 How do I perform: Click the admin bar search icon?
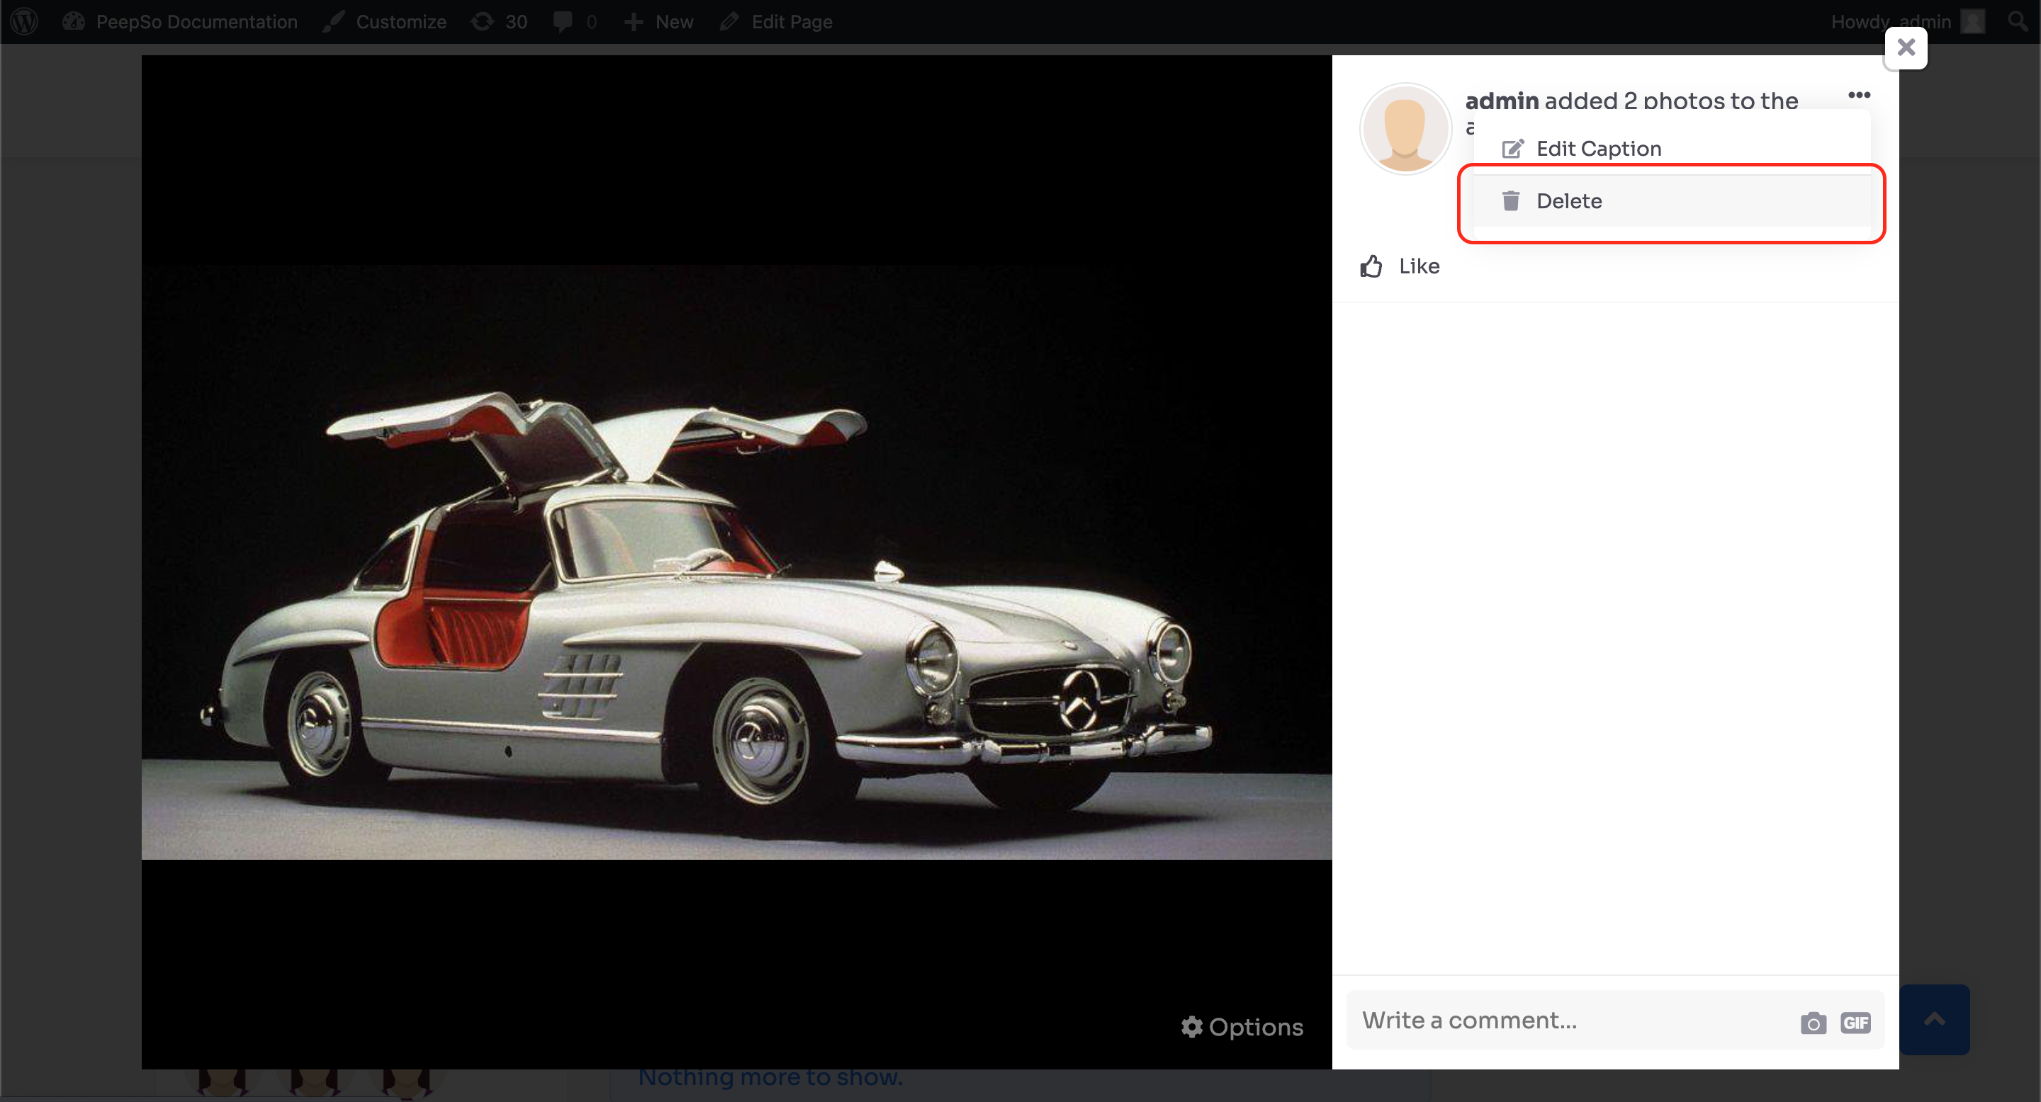click(x=2017, y=21)
